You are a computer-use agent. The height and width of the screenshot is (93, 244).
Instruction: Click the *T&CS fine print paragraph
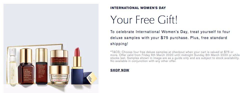point(174,56)
